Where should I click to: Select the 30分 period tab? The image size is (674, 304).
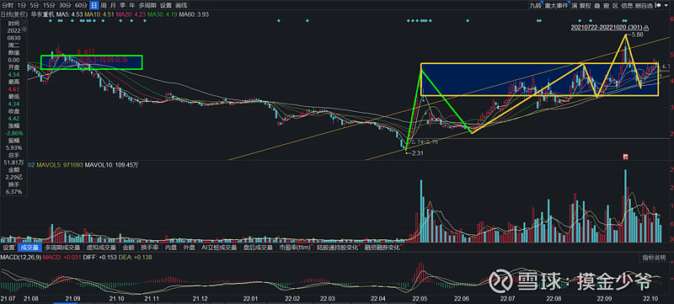coord(65,6)
